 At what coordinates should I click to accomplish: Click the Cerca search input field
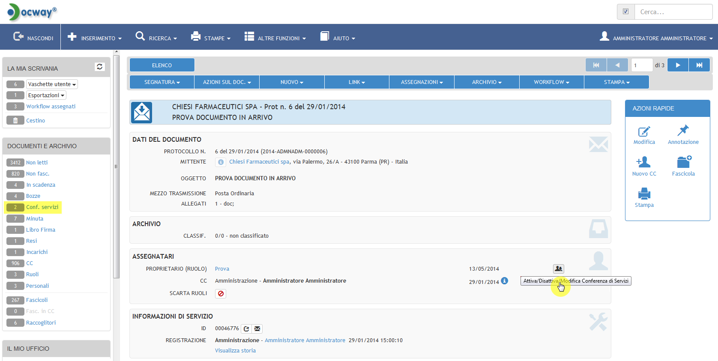(x=673, y=12)
